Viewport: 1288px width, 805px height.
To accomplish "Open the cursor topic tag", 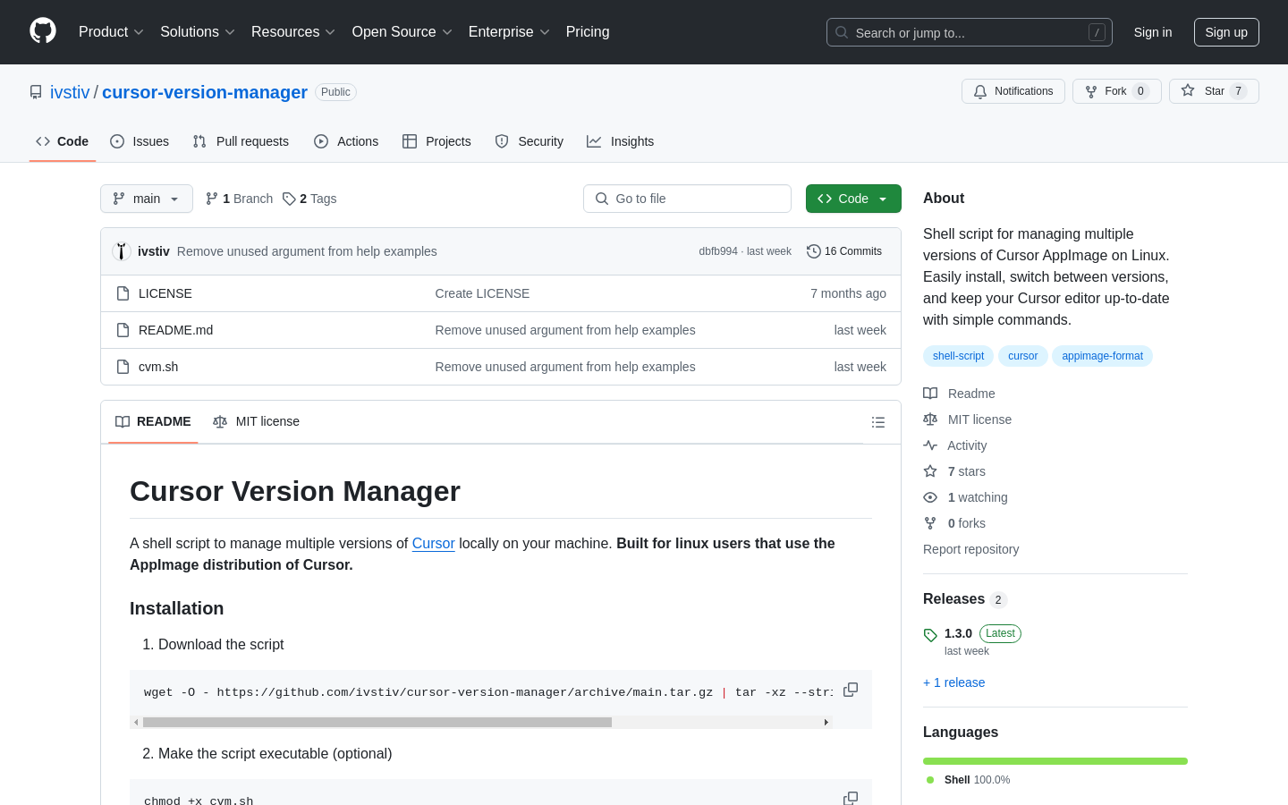I will click(1022, 356).
